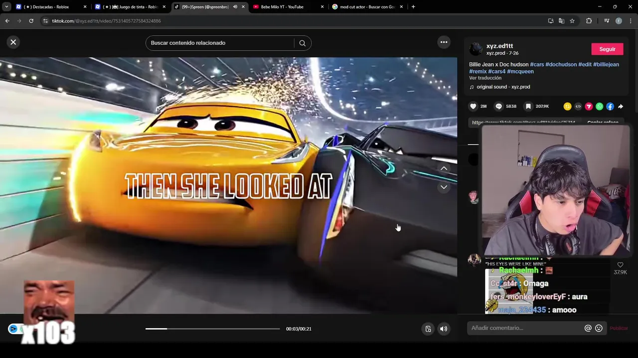
Task: Open the three-dot more options menu
Action: pyautogui.click(x=444, y=42)
